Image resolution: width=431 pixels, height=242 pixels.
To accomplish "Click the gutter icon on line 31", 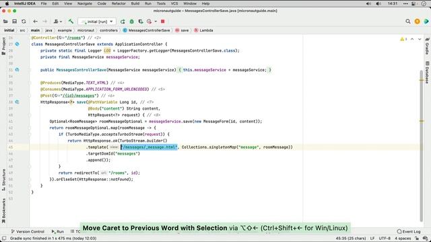I will (x=18, y=70).
